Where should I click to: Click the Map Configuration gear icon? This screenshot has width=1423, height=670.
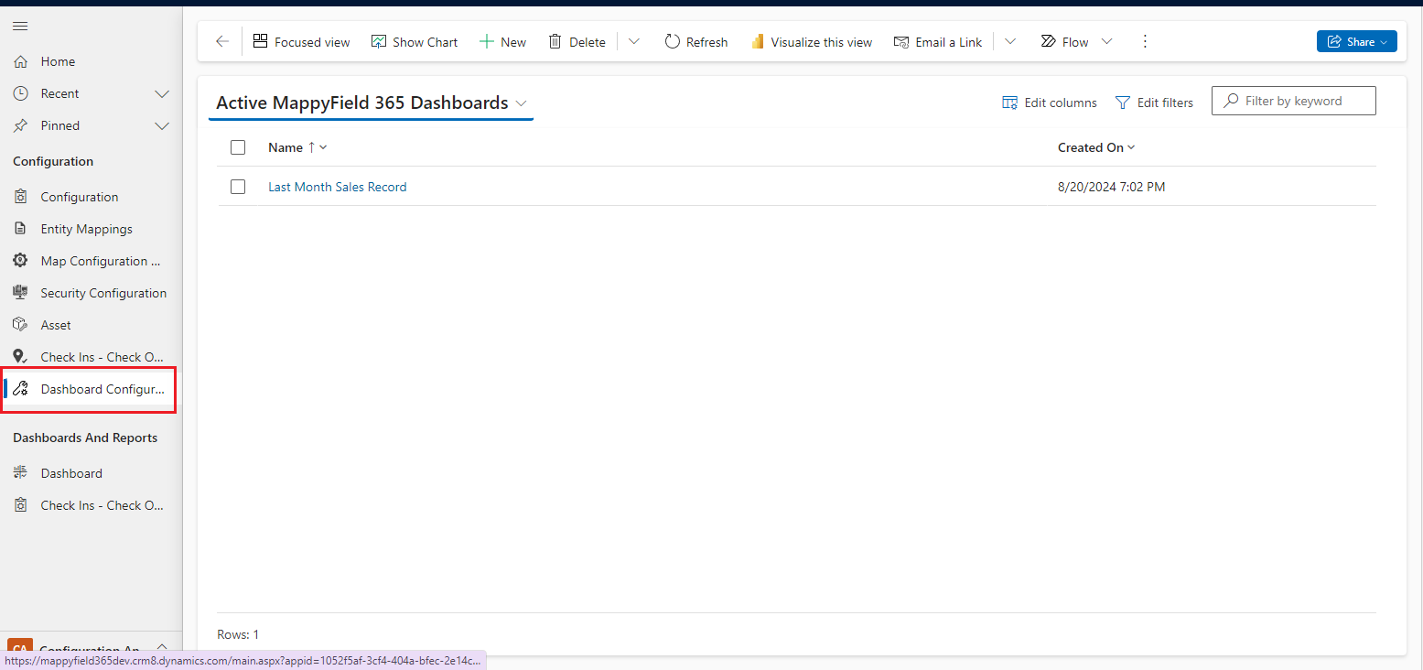pos(20,261)
